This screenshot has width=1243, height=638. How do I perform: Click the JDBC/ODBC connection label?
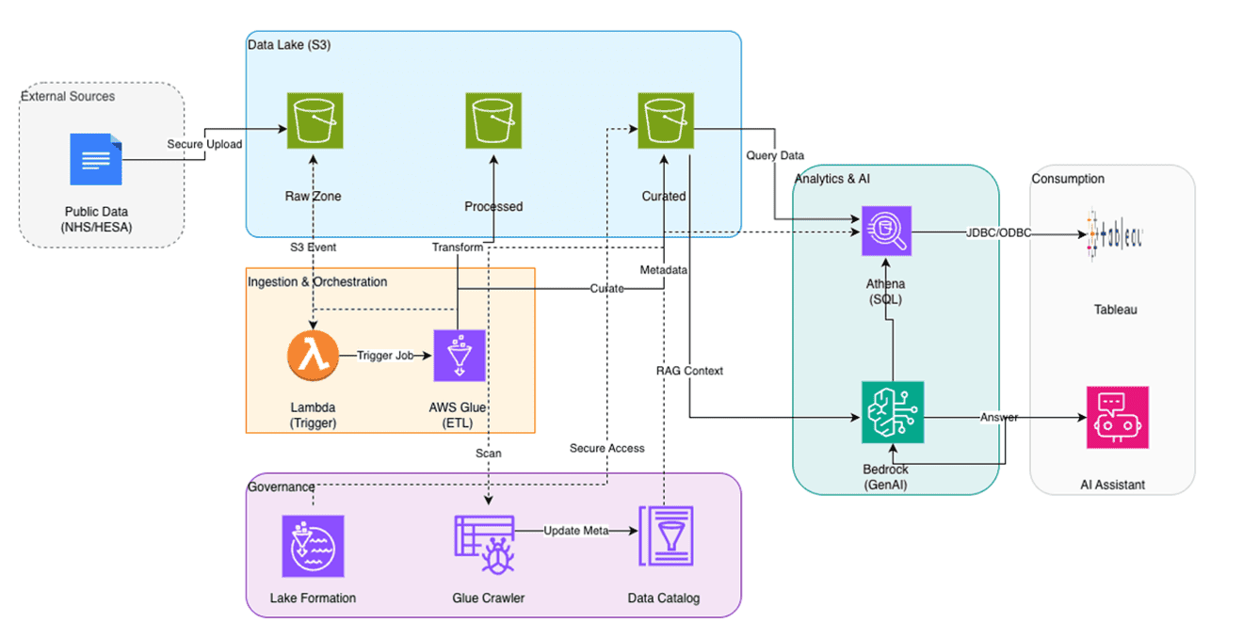pyautogui.click(x=998, y=231)
